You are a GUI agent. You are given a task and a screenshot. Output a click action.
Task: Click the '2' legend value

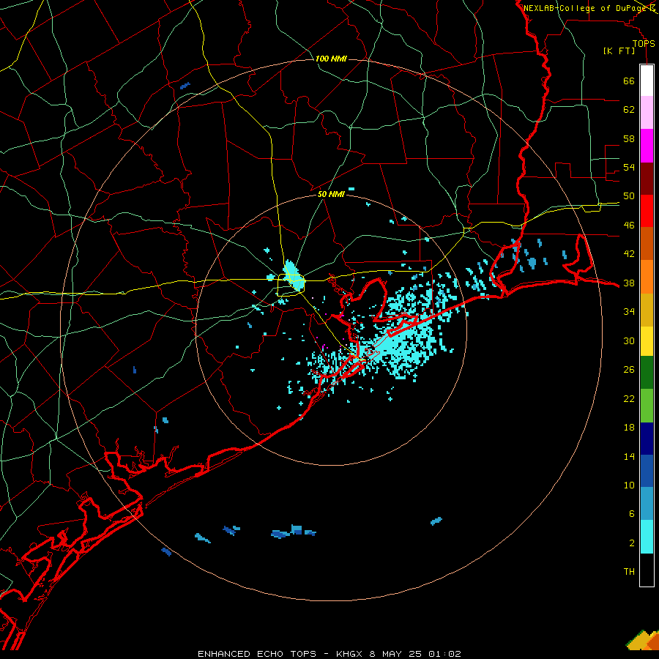coord(631,543)
